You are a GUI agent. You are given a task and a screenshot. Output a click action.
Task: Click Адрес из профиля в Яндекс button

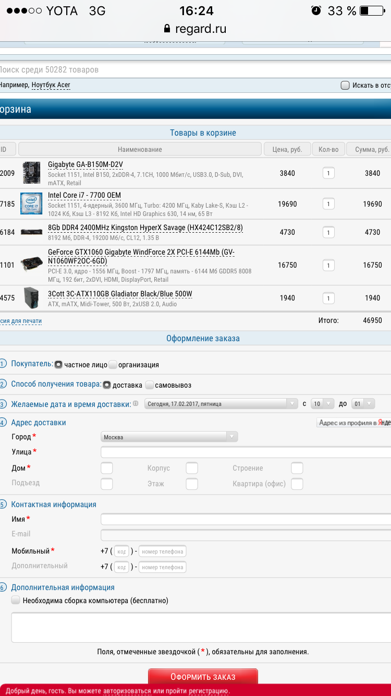[x=354, y=423]
